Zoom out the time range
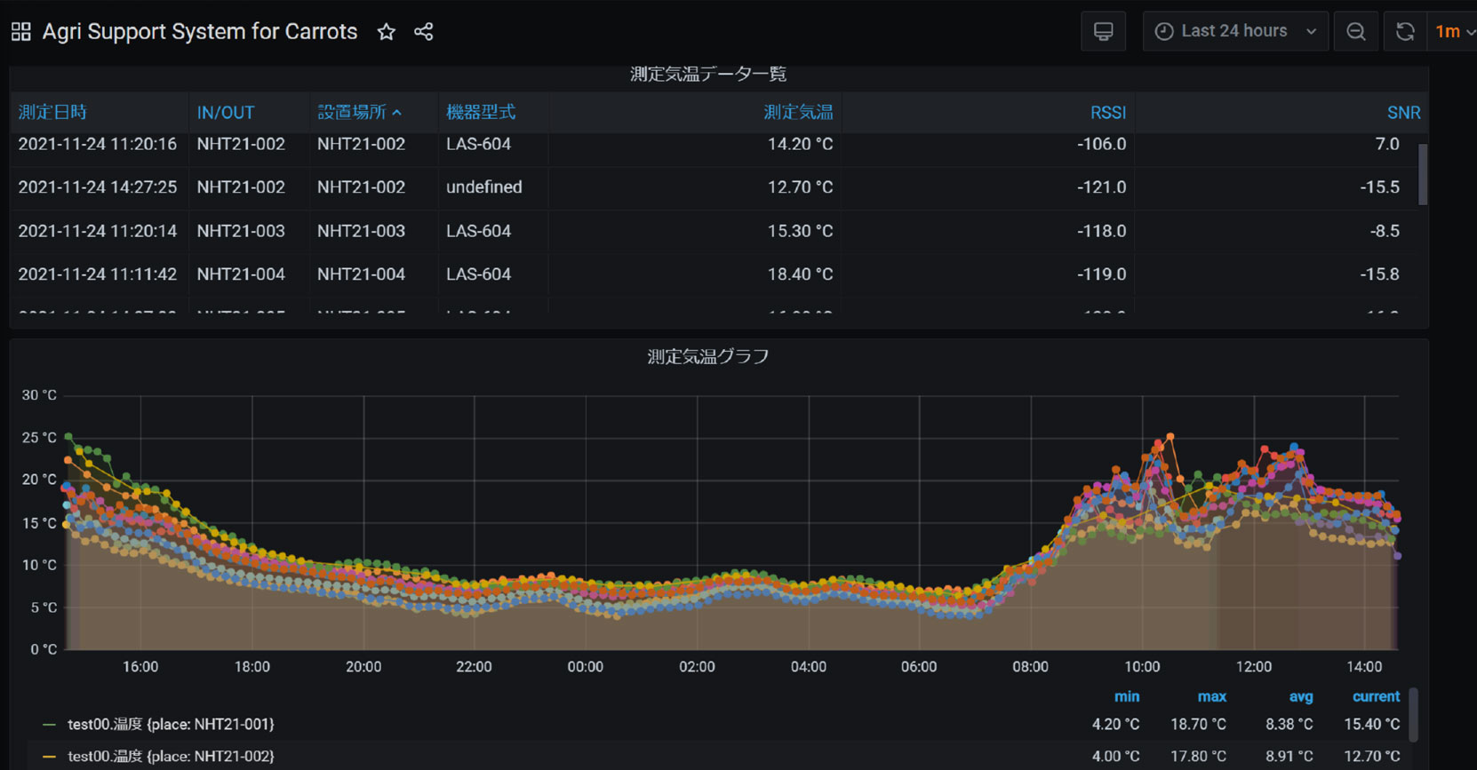The width and height of the screenshot is (1477, 770). coord(1356,31)
